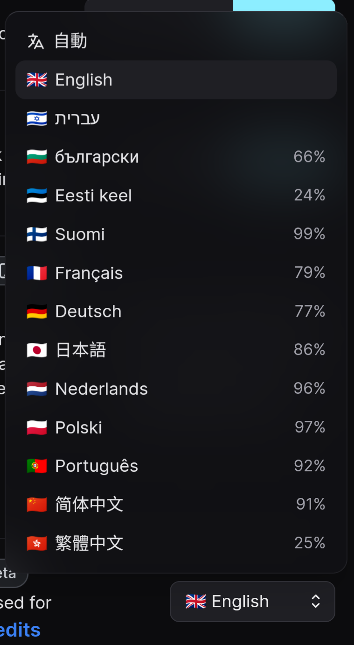Click the blue 'edits' link text
The height and width of the screenshot is (645, 354).
[x=20, y=630]
